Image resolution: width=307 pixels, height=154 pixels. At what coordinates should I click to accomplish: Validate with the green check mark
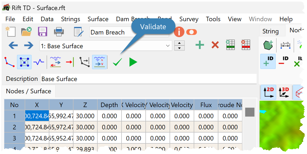[118, 62]
